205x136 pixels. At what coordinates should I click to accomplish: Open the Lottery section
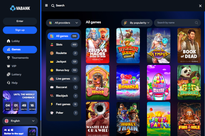pos(20,74)
